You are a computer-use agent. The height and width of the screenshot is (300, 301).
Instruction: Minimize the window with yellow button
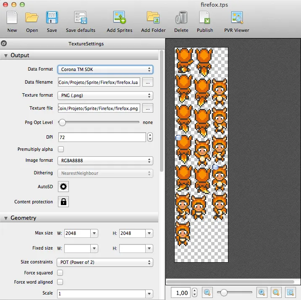14,5
